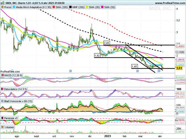Click the red 2,4085 axis value

click(180, 46)
